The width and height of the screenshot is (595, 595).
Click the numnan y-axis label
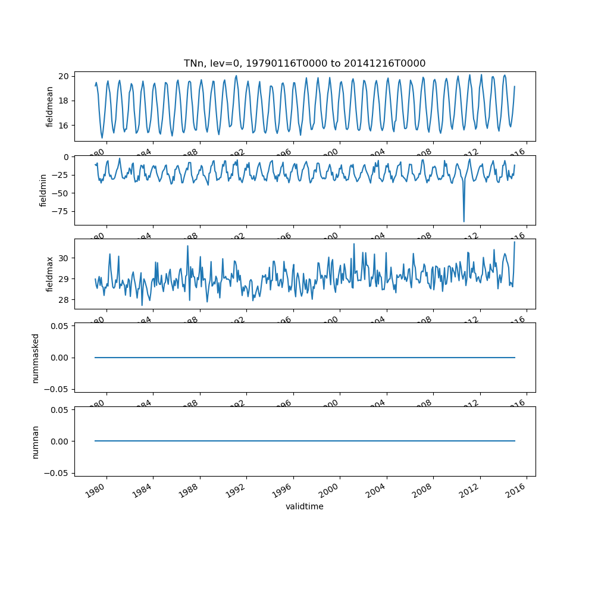click(x=35, y=441)
